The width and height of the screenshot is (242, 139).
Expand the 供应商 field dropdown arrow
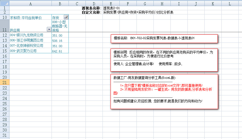coord(49,29)
